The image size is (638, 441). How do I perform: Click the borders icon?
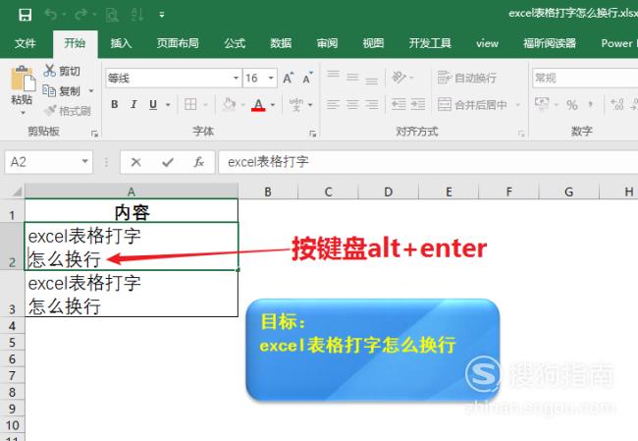pyautogui.click(x=190, y=104)
